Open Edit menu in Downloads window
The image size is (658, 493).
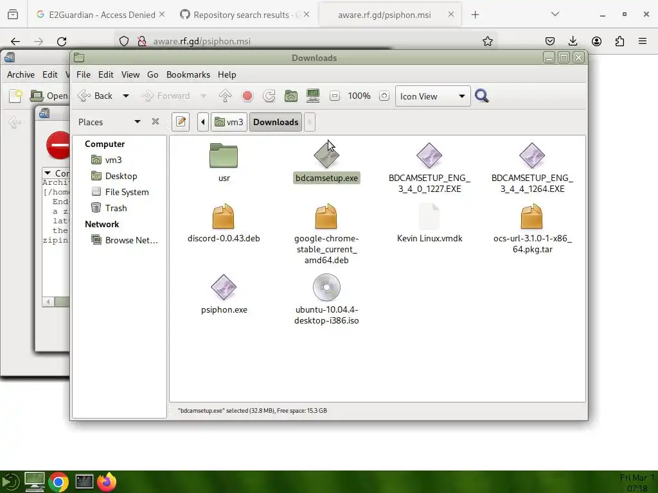coord(106,74)
